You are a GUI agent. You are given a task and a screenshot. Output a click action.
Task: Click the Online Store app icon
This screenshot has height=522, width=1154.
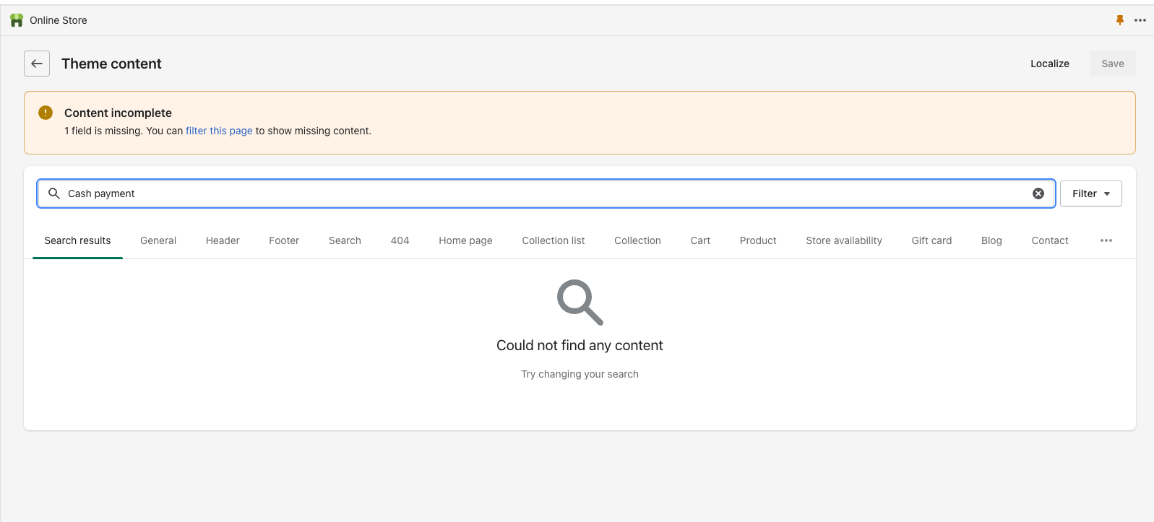coord(17,20)
